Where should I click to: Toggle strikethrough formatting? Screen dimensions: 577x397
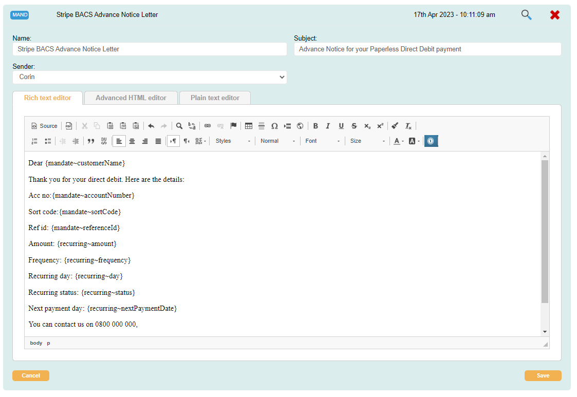(x=354, y=126)
